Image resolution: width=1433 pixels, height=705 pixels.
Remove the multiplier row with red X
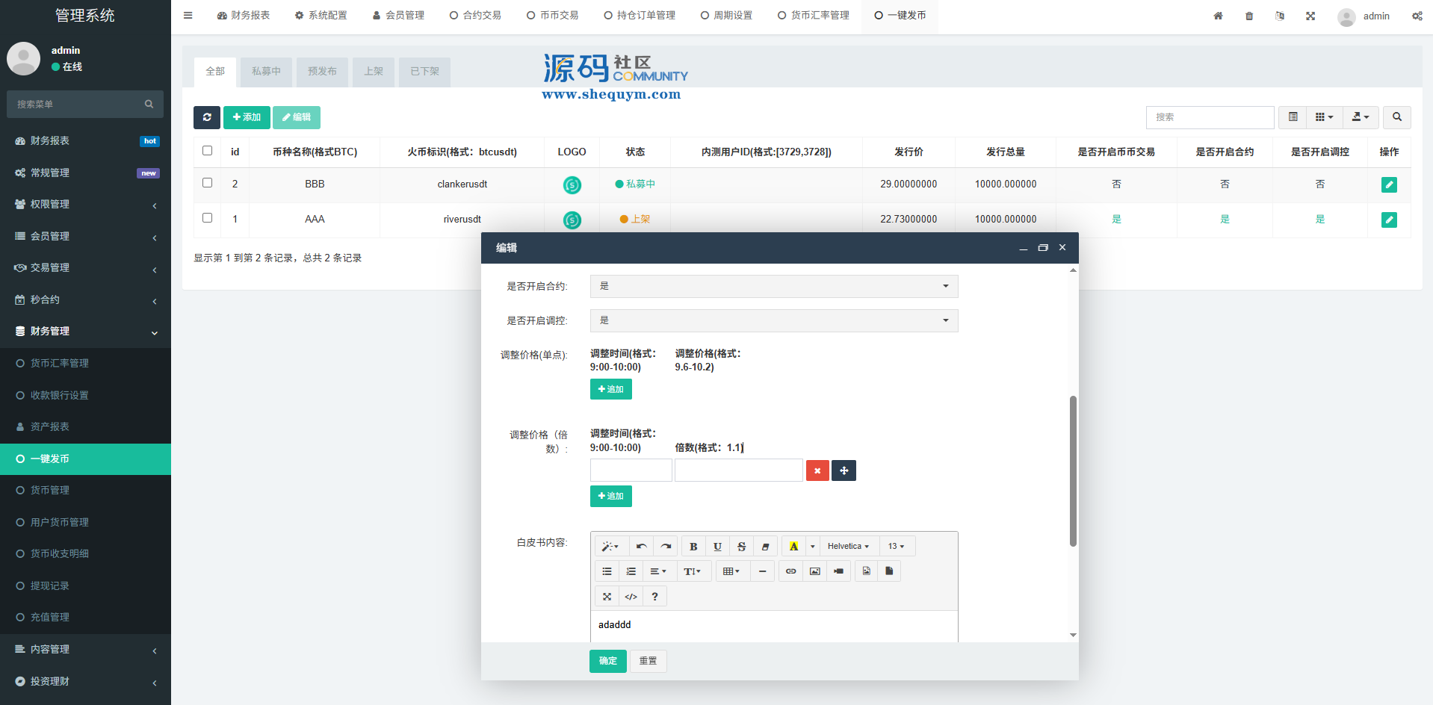tap(817, 470)
